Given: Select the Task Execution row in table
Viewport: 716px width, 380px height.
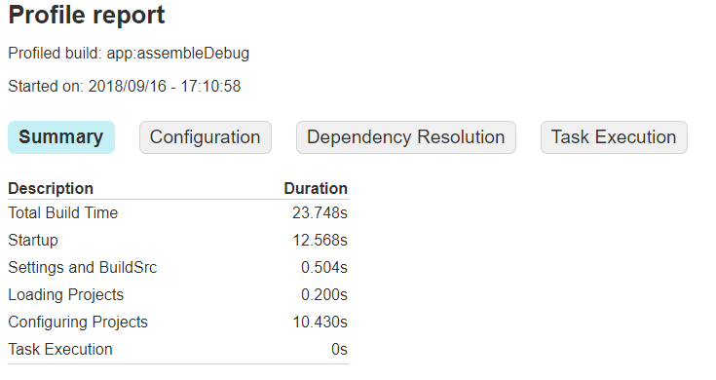Looking at the screenshot, I should click(178, 350).
